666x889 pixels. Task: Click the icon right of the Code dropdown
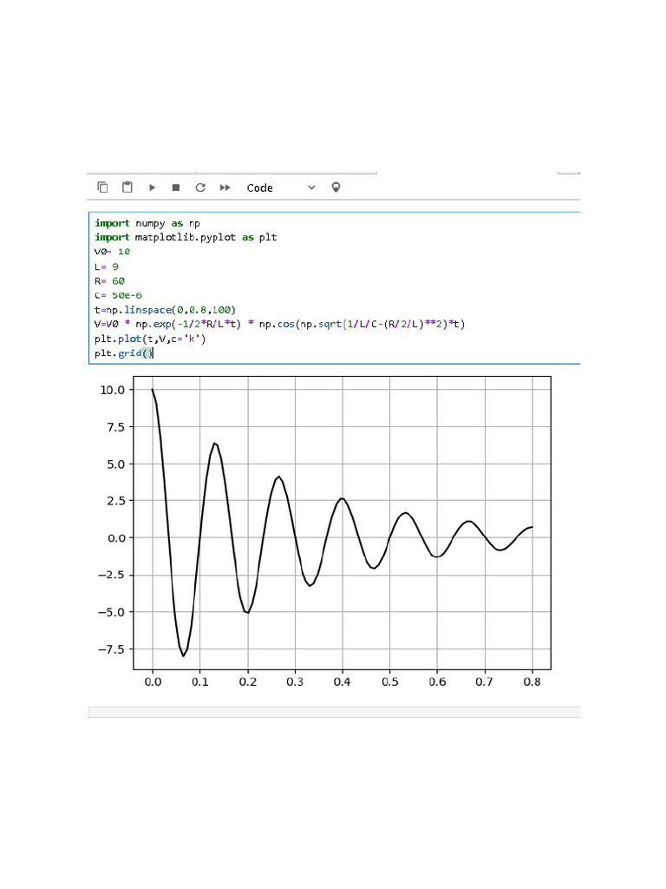336,188
